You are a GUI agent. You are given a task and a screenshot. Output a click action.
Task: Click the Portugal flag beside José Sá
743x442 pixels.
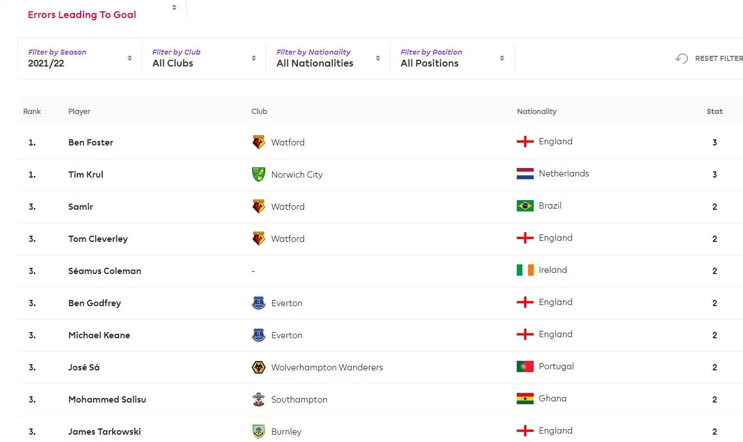[525, 366]
